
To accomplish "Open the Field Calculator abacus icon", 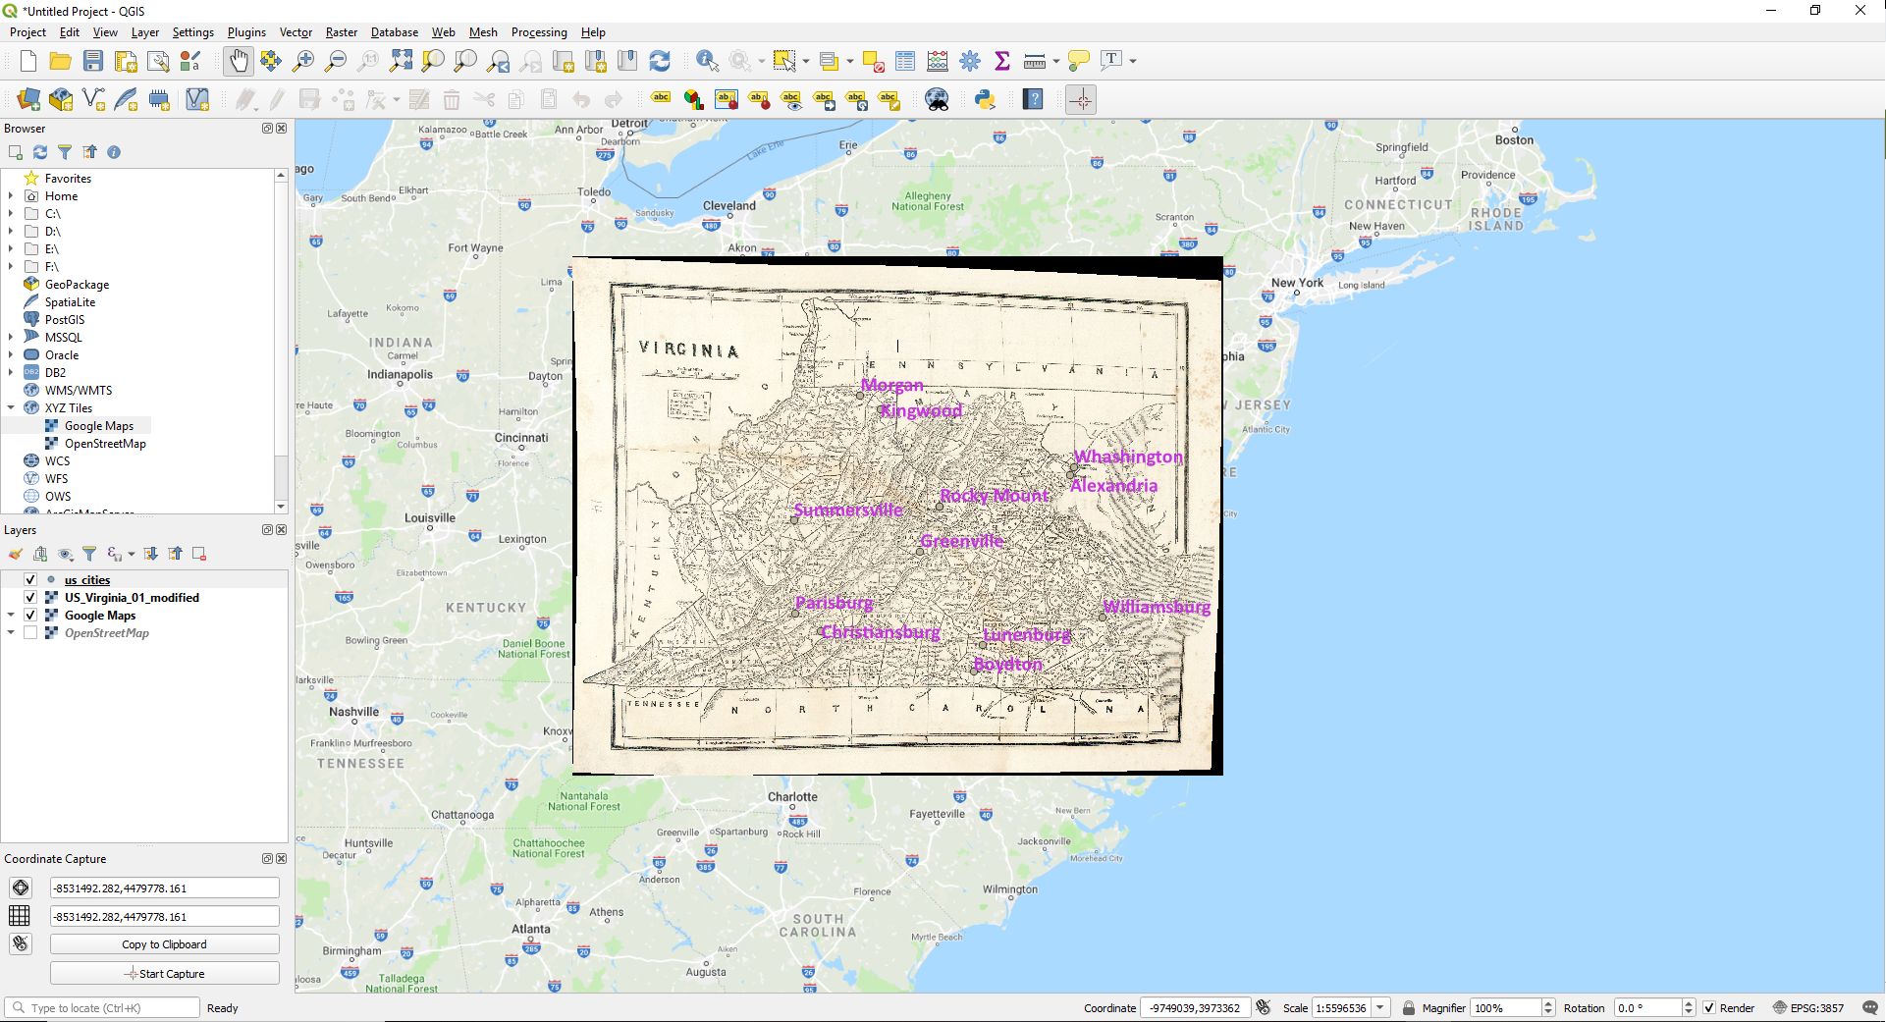I will (x=938, y=61).
